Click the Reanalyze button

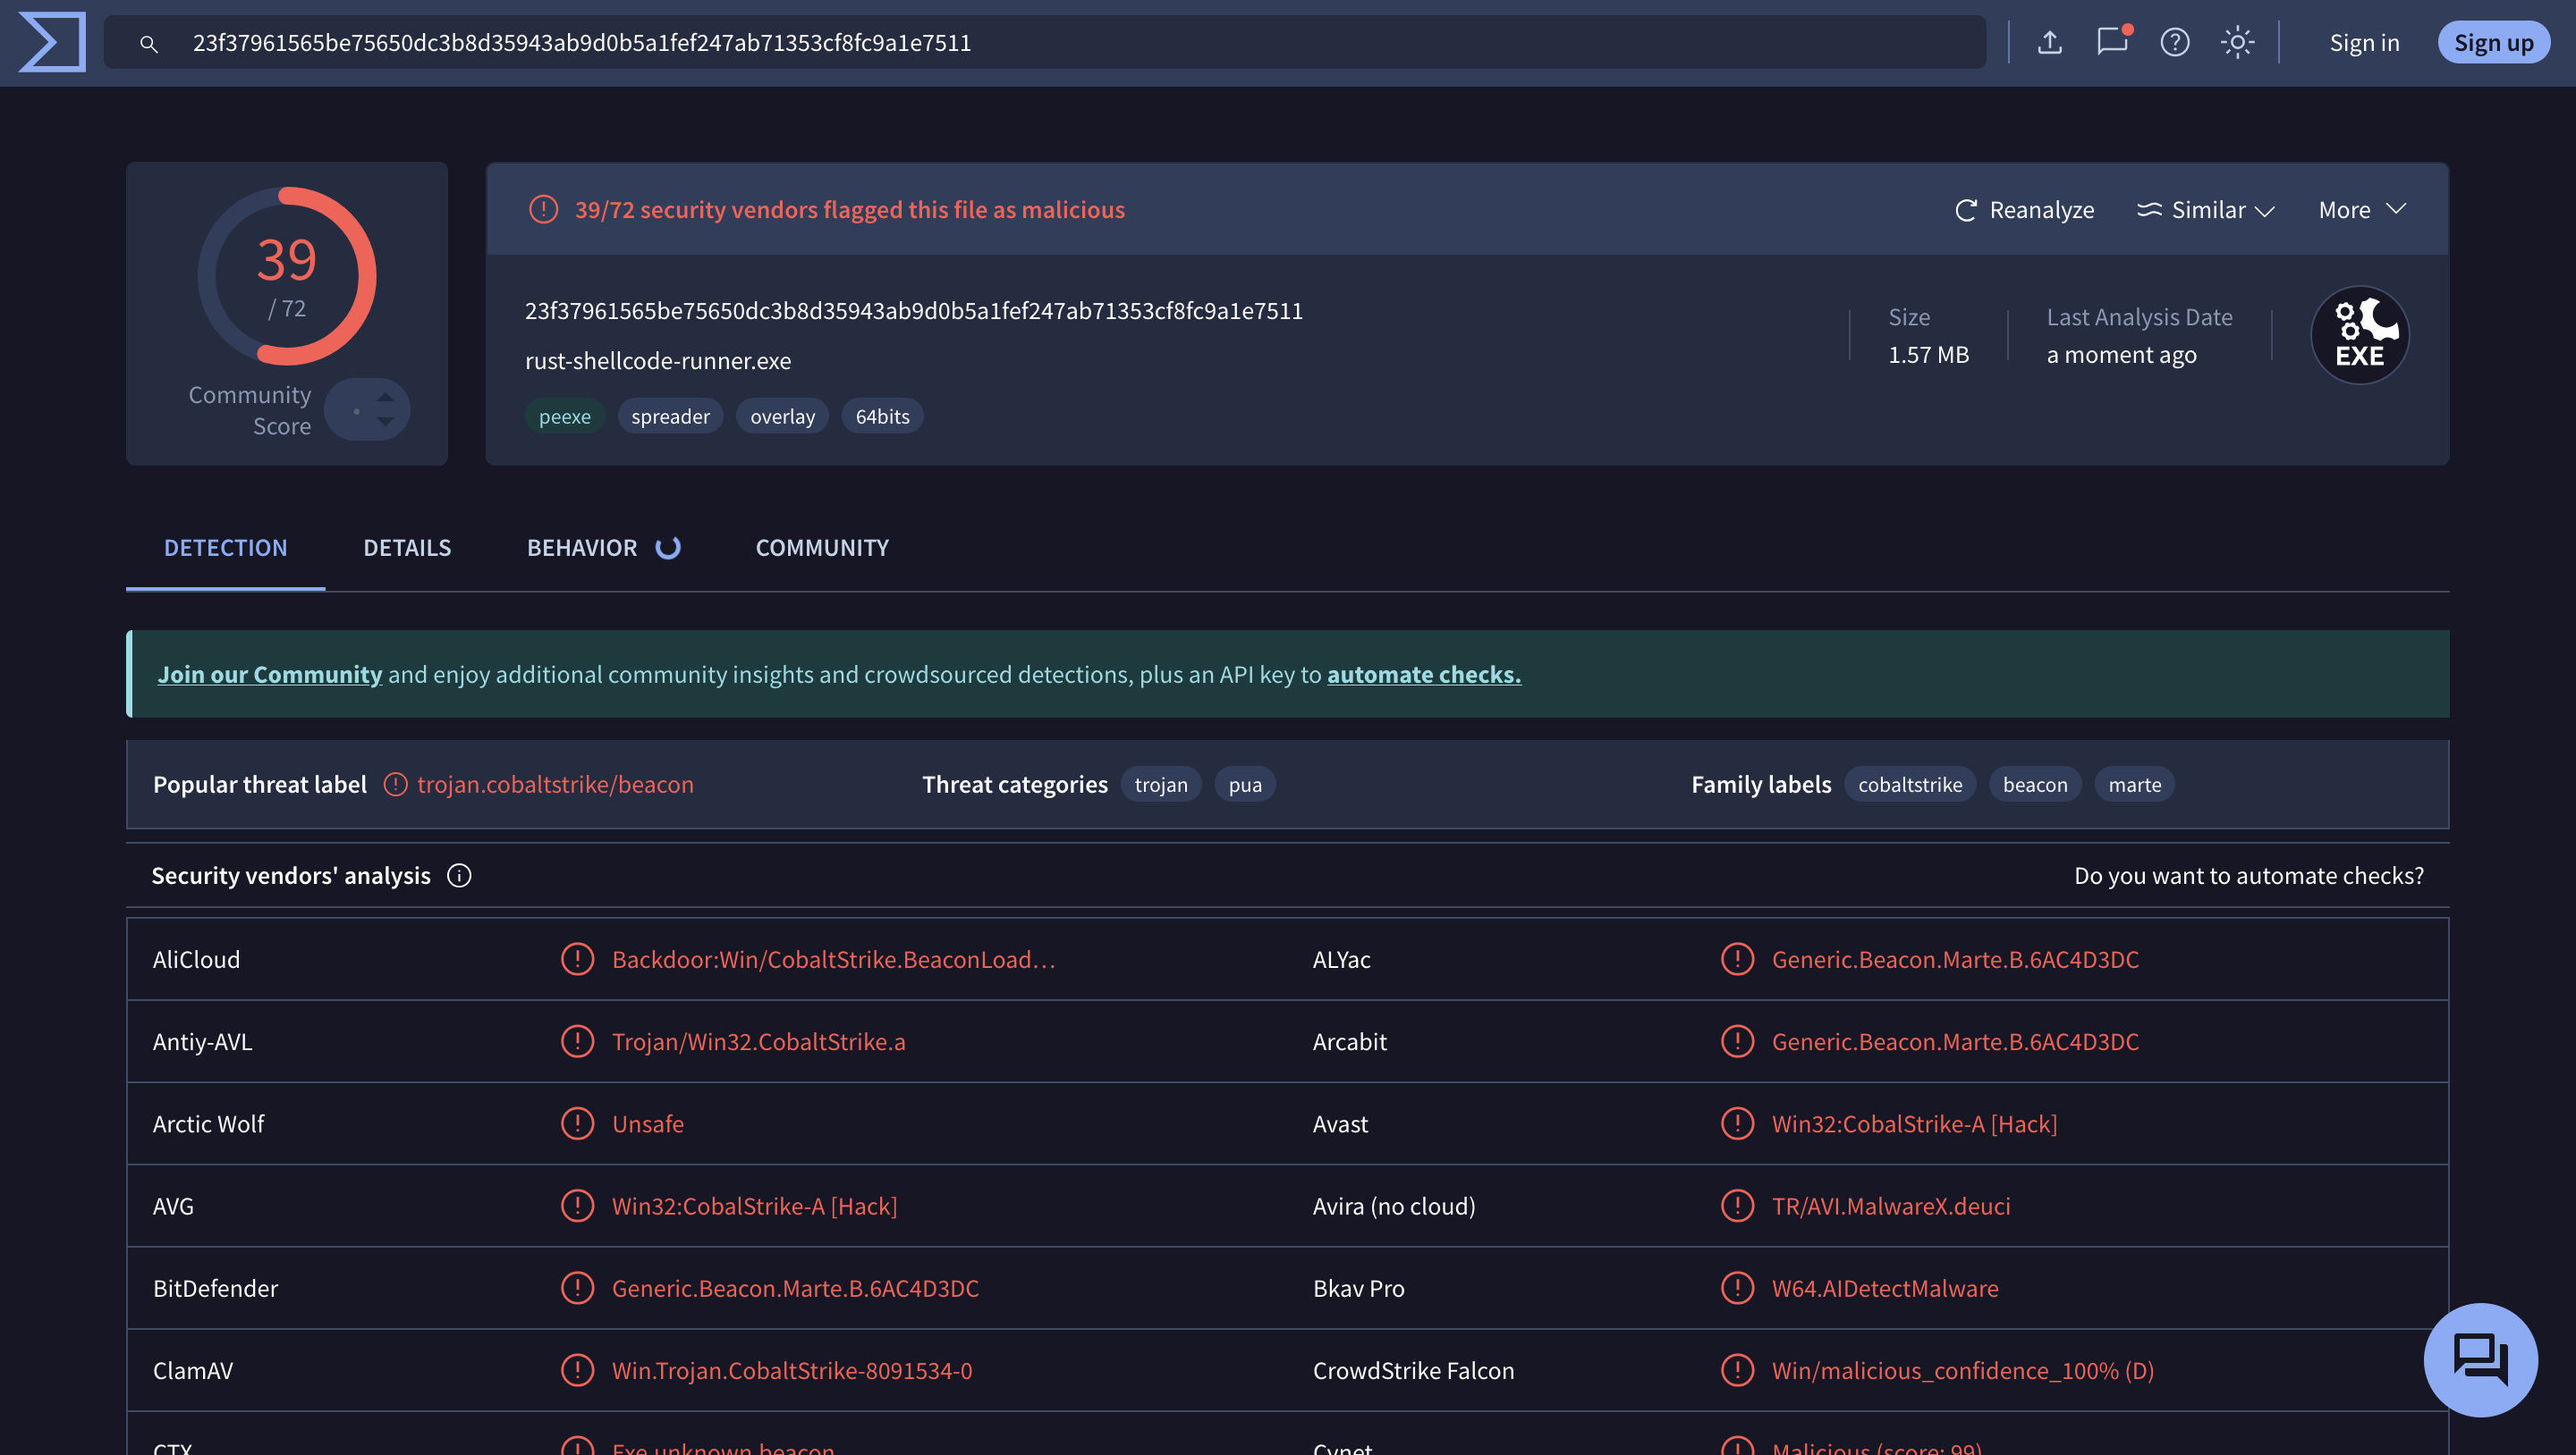point(2024,210)
